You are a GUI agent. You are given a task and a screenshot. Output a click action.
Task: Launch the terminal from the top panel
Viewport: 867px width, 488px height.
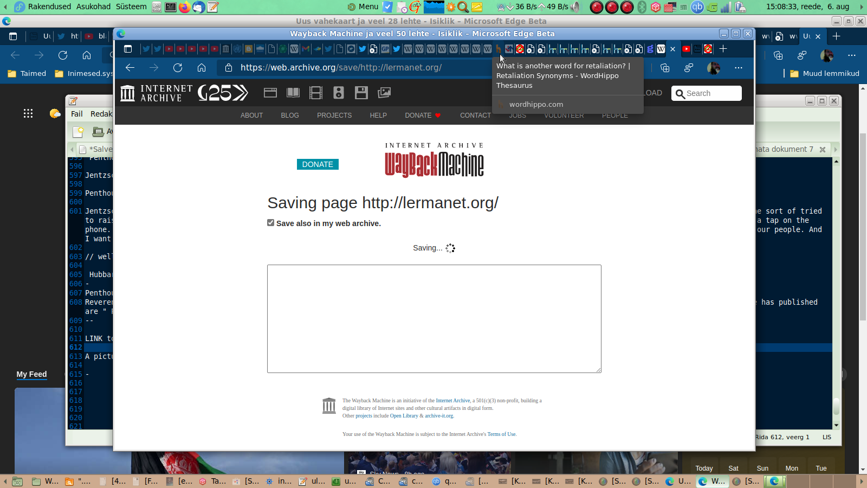click(x=171, y=7)
